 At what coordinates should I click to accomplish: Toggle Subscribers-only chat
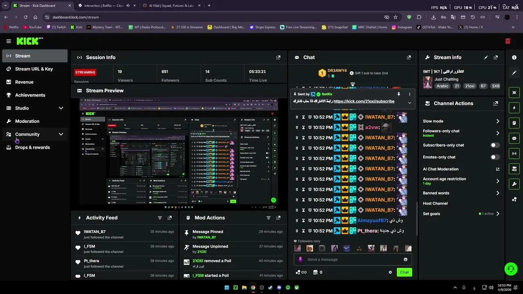point(494,145)
